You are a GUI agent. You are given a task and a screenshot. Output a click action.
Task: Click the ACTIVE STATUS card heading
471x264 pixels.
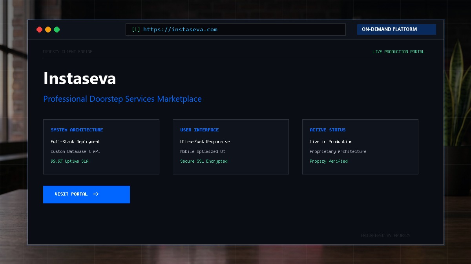[328, 130]
